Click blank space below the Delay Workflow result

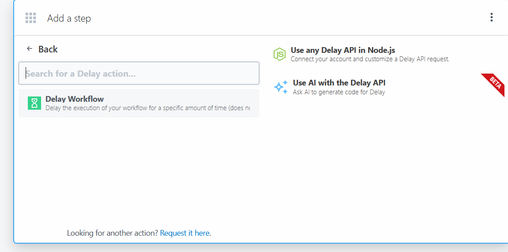[139, 172]
